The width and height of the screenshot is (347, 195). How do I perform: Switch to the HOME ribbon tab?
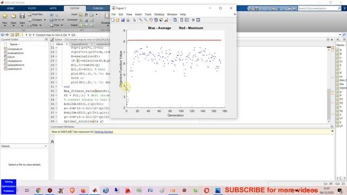[x=10, y=8]
